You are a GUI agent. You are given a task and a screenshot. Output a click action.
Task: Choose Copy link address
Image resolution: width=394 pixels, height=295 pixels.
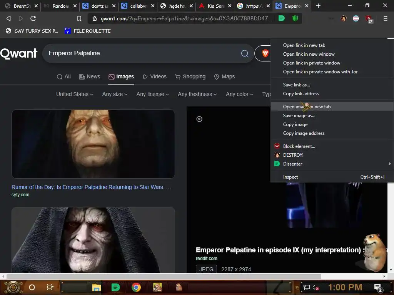tap(332, 94)
